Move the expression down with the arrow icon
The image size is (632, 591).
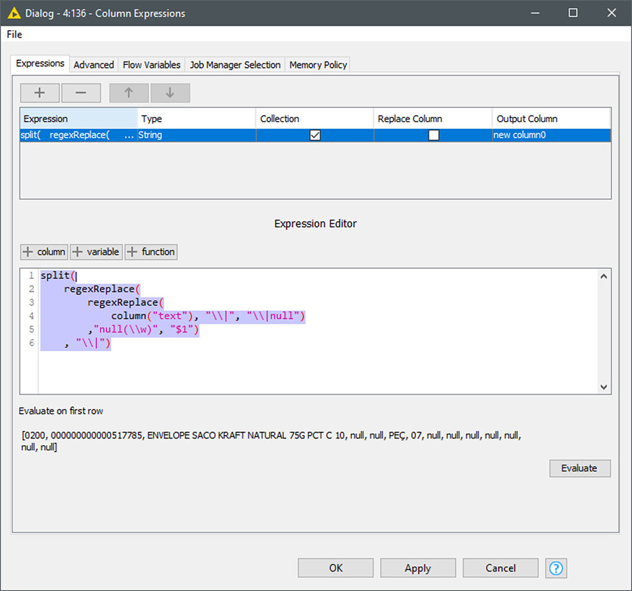[x=170, y=93]
